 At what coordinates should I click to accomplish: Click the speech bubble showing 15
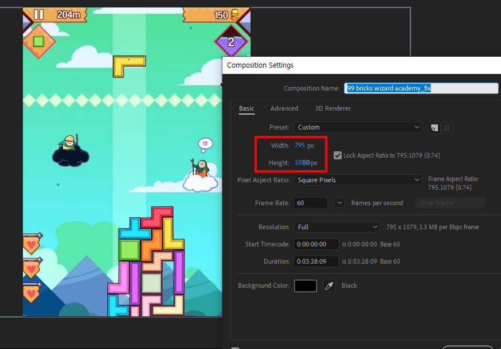coord(205,144)
